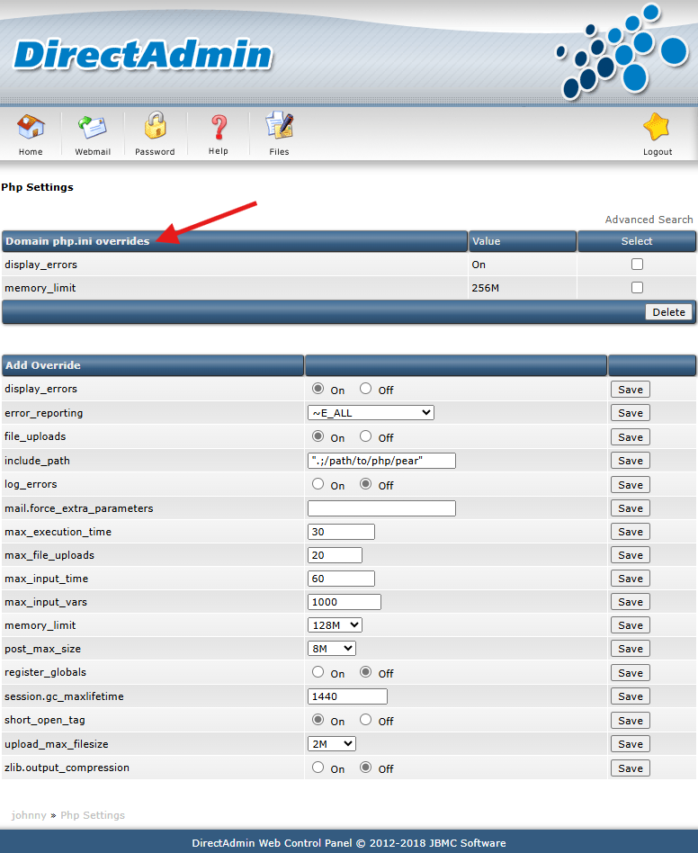The width and height of the screenshot is (698, 853).
Task: Open the upload_max_filesize dropdown
Action: (x=332, y=743)
